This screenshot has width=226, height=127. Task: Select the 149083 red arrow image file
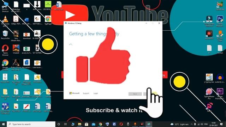[x=27, y=108]
